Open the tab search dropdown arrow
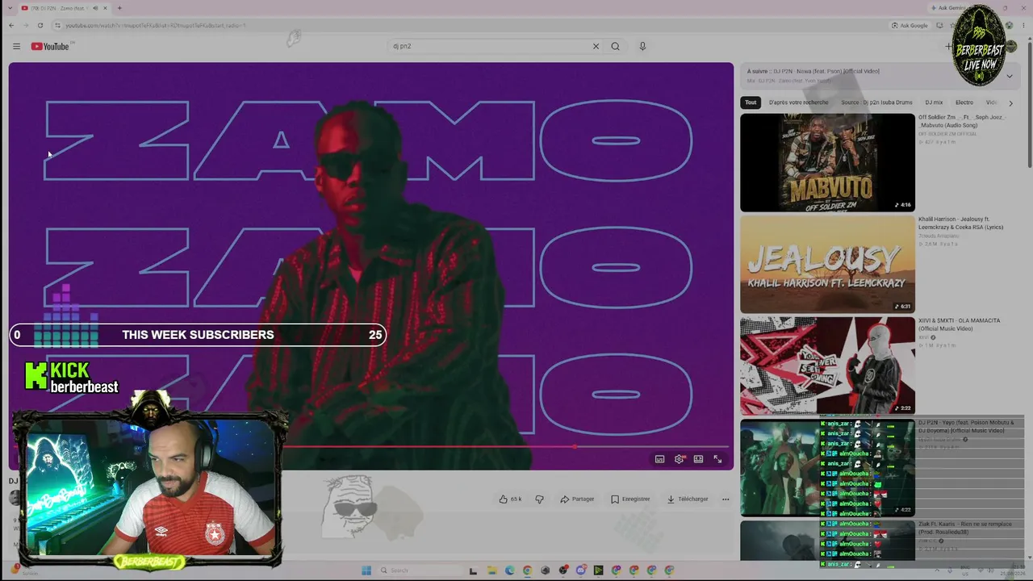The height and width of the screenshot is (581, 1033). pyautogui.click(x=10, y=8)
